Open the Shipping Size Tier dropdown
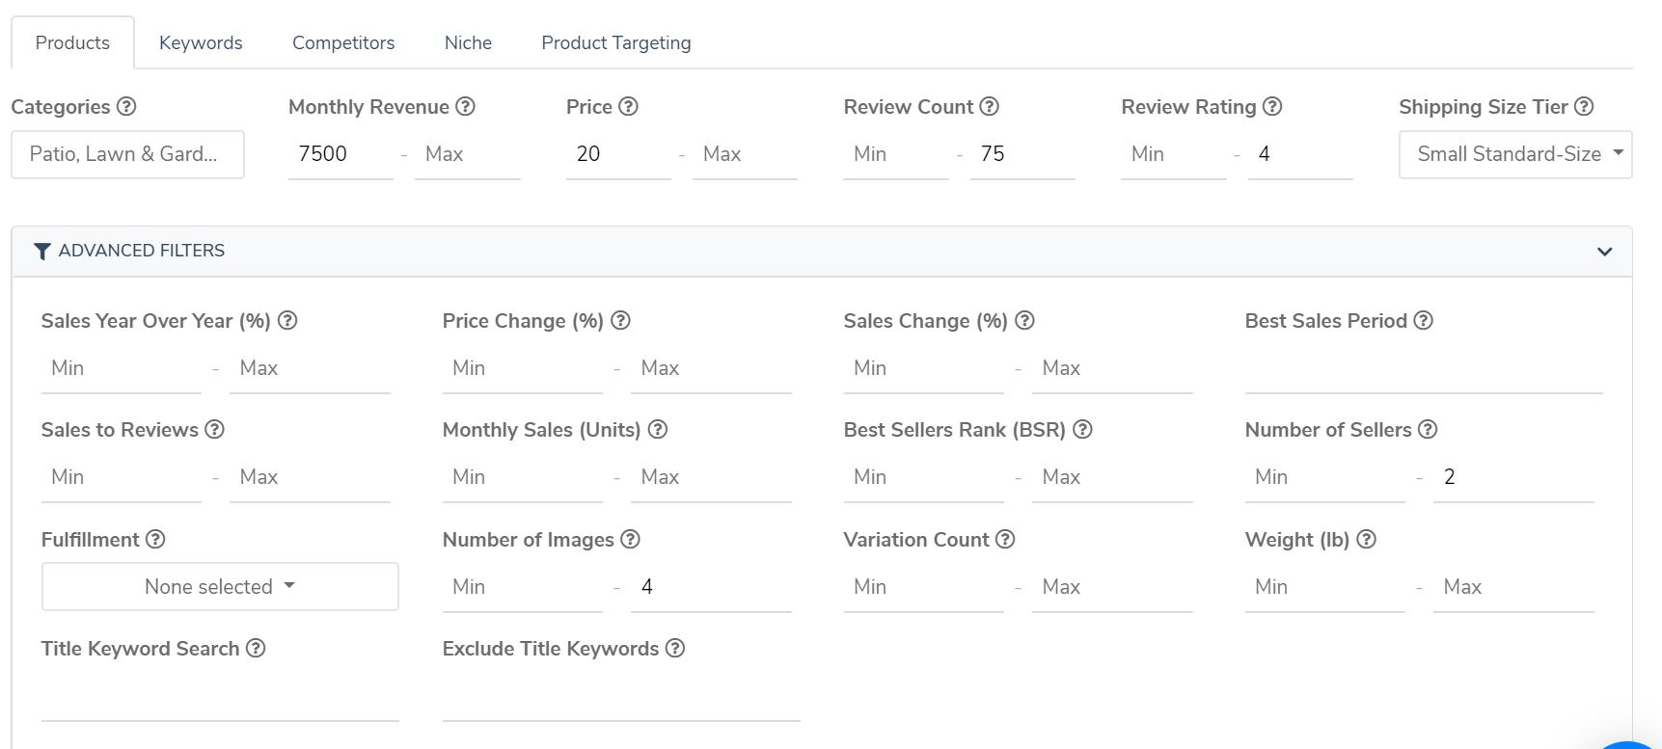This screenshot has width=1662, height=749. click(1514, 154)
